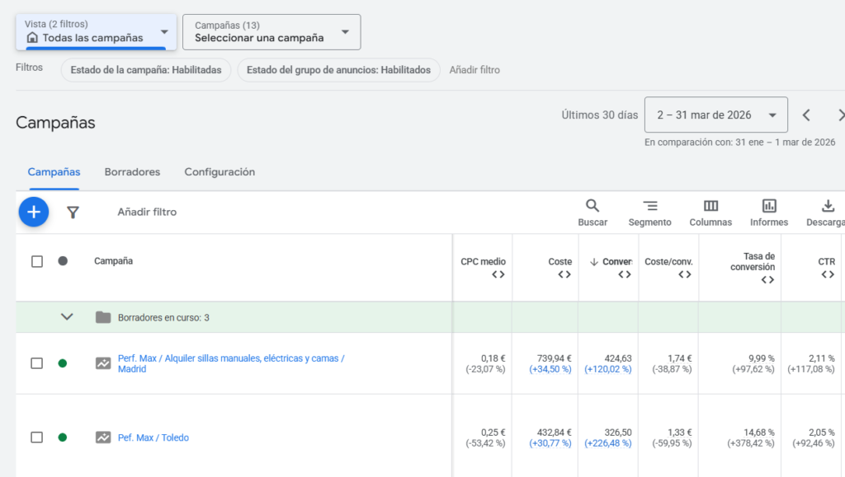845x477 pixels.
Task: Toggle the select-all campaigns header checkbox
Action: tap(37, 261)
